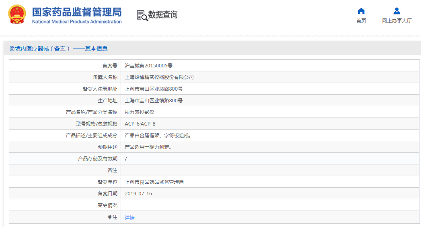The height and width of the screenshot is (227, 421).
Task: Select the 境内医疗器械（备案）——基本信息 heading
Action: pos(61,49)
